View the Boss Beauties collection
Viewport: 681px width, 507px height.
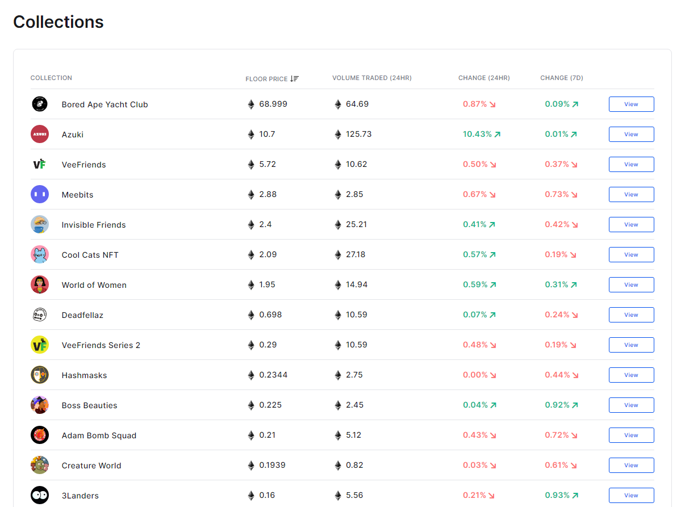(632, 405)
